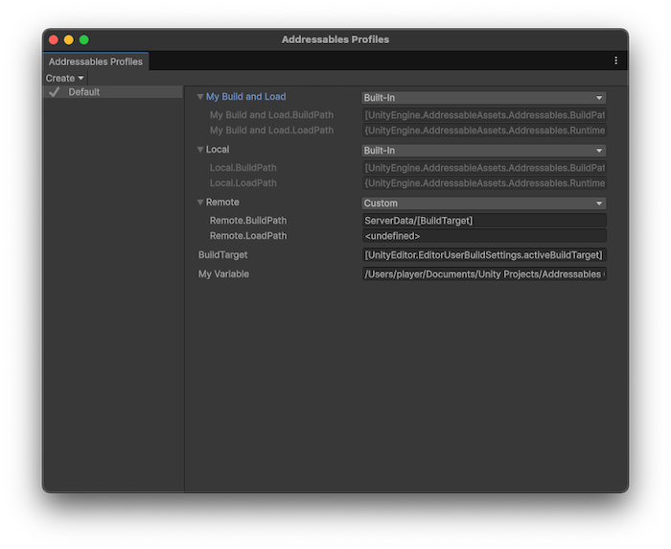The width and height of the screenshot is (671, 549).
Task: Click the checkmark icon beside Default profile
Action: (x=55, y=92)
